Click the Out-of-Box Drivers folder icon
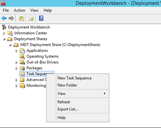Viewport: 161px width, 128px height. tap(22, 62)
